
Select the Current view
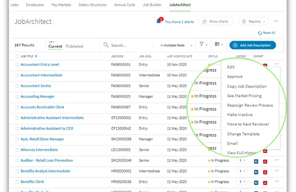coord(55,46)
